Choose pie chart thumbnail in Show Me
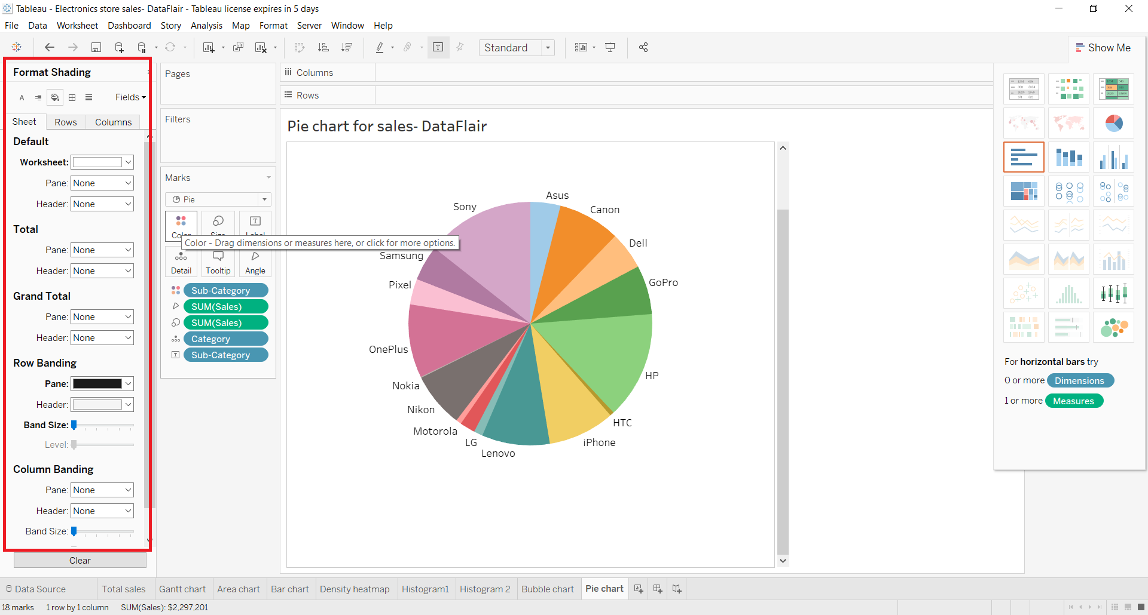Viewport: 1148px width, 615px height. pyautogui.click(x=1113, y=123)
